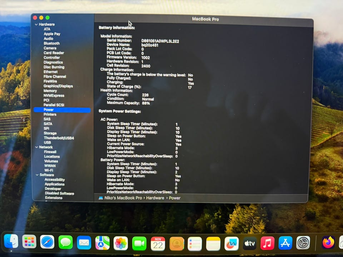Launch the Music app from Dock
The width and height of the screenshot is (343, 257).
click(267, 243)
